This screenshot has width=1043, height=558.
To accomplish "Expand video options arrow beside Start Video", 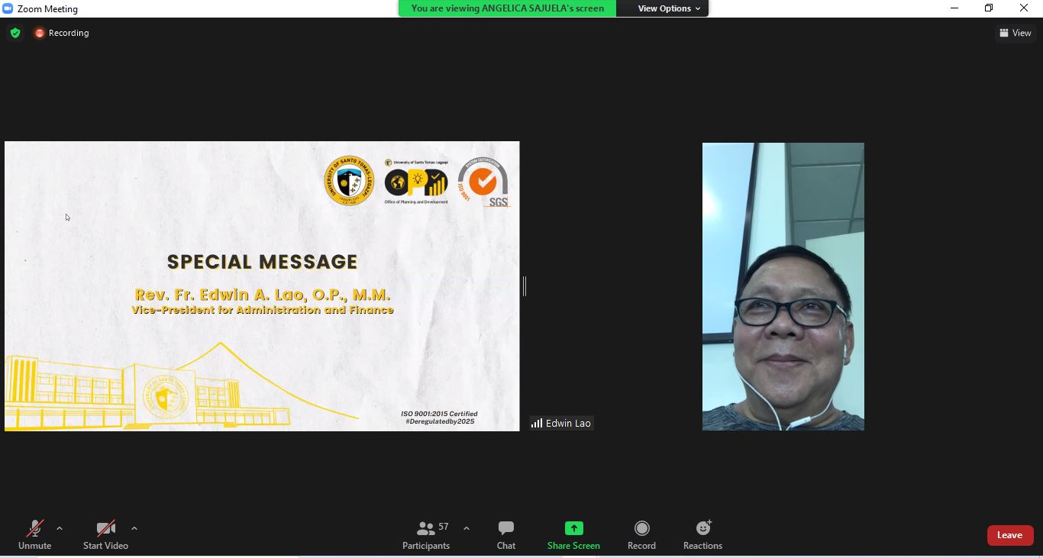I will tap(134, 528).
